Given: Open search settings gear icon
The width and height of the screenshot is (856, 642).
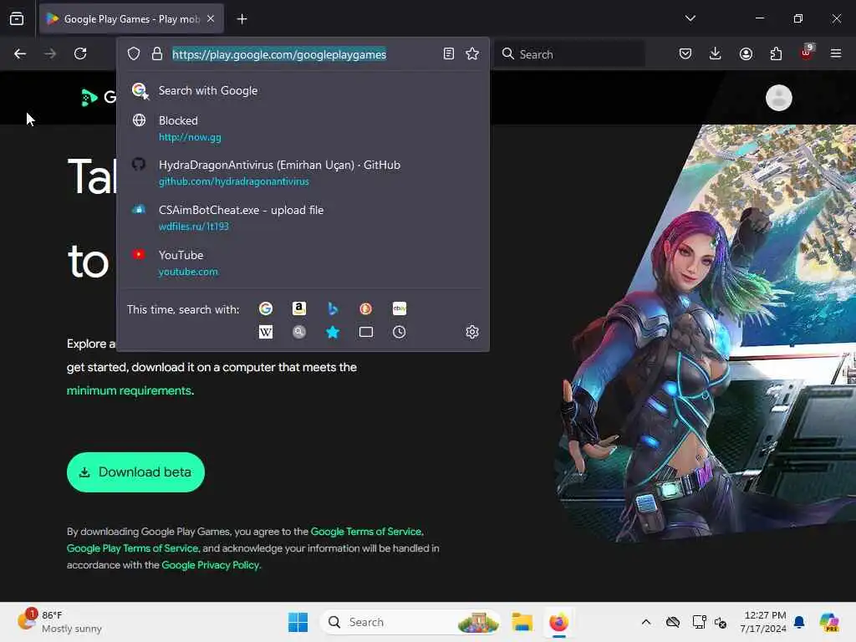Looking at the screenshot, I should click(x=472, y=333).
